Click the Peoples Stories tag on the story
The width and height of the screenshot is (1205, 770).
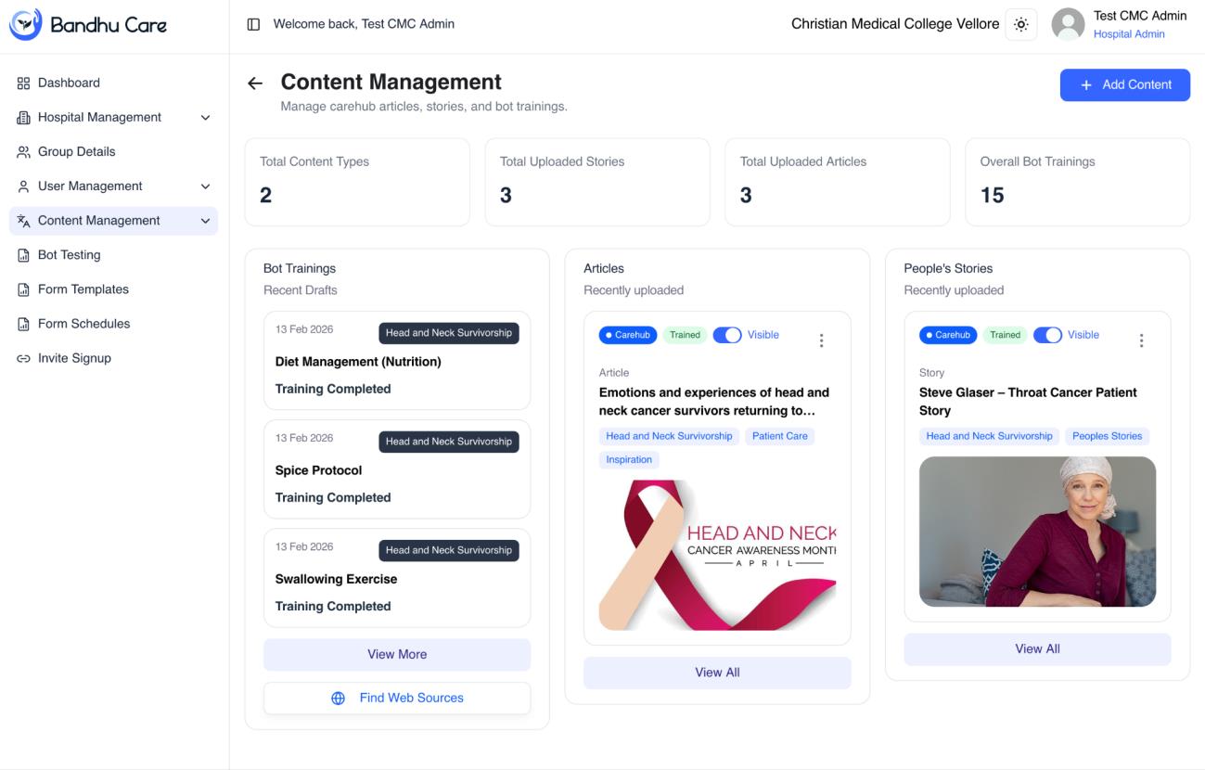(1108, 436)
